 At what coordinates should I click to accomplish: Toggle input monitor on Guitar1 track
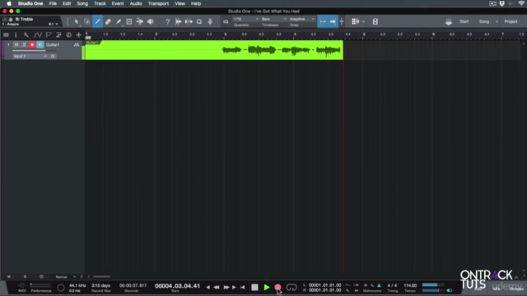point(40,44)
